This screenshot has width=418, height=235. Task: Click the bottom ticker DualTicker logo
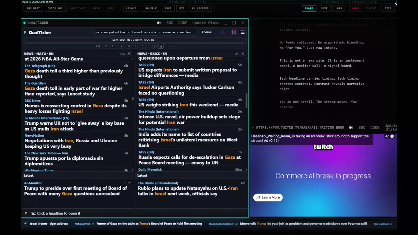(x=26, y=224)
